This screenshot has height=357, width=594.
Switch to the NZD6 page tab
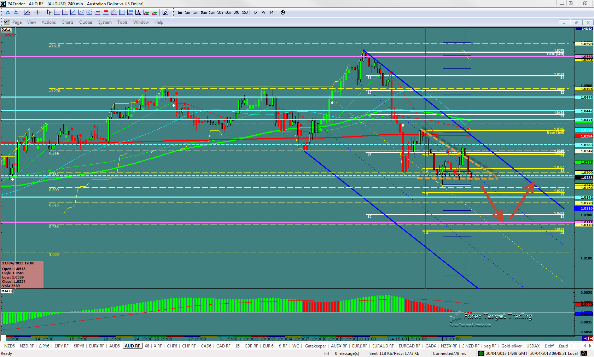point(10,346)
